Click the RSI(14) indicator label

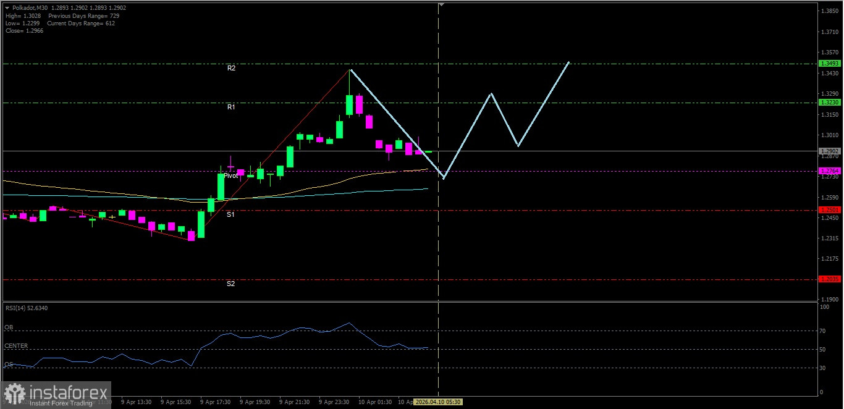click(26, 308)
